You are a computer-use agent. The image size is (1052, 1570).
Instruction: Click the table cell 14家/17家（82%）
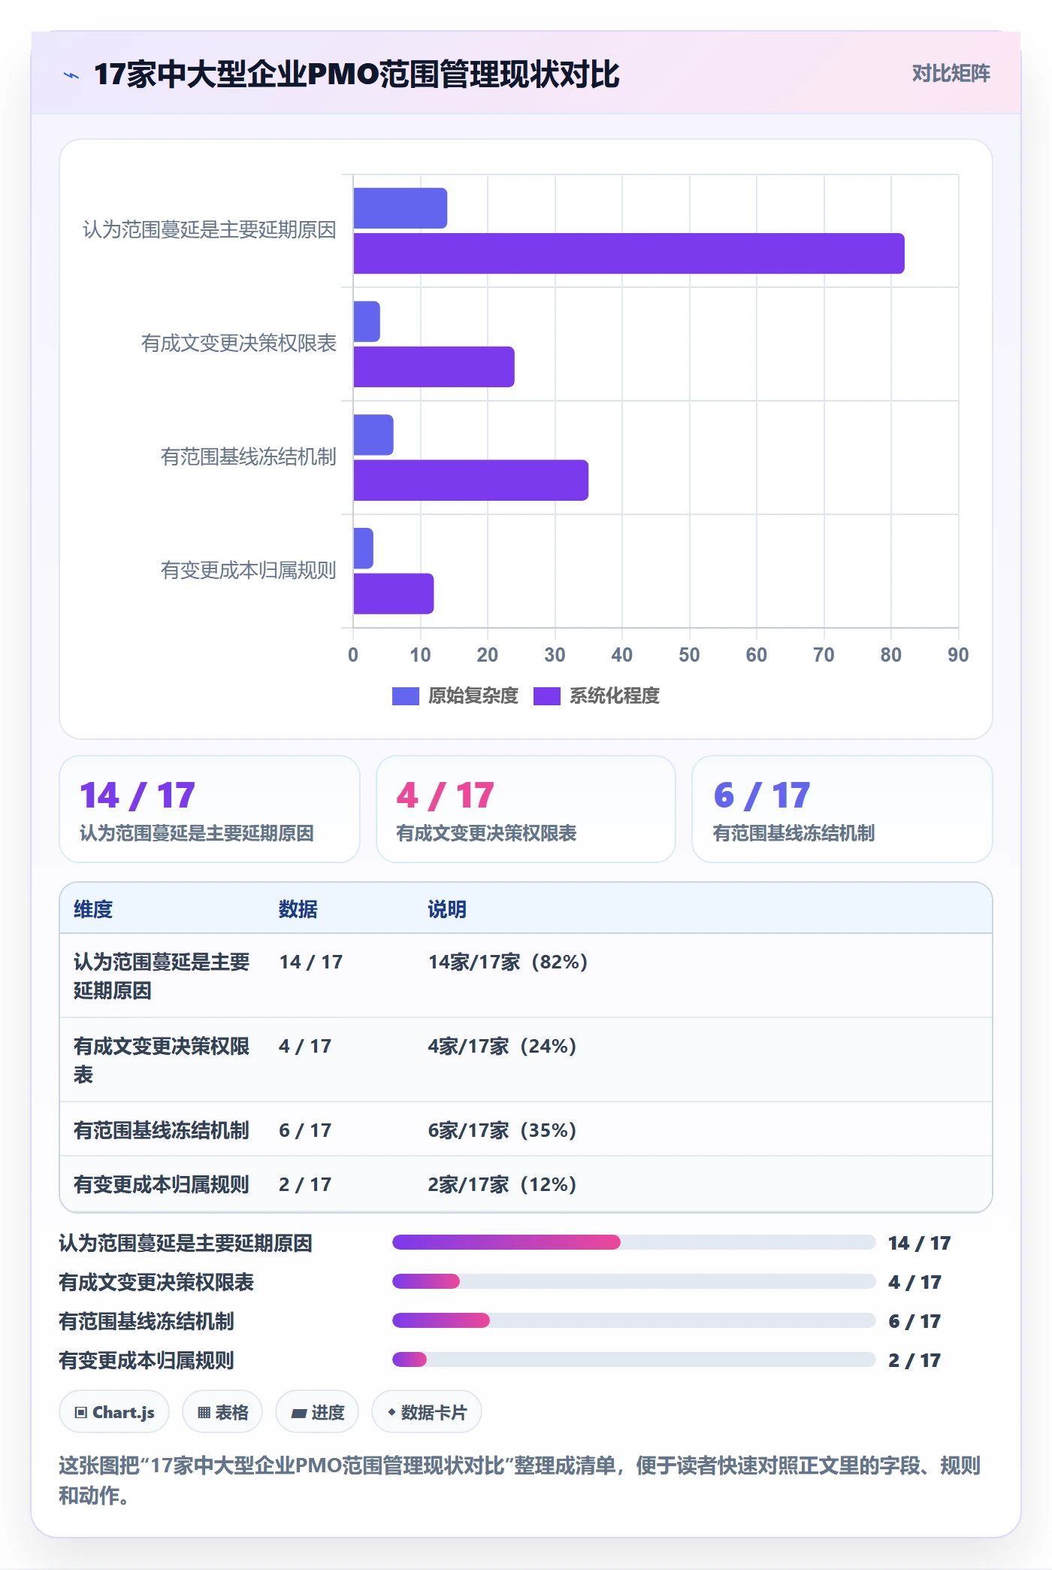coord(508,962)
